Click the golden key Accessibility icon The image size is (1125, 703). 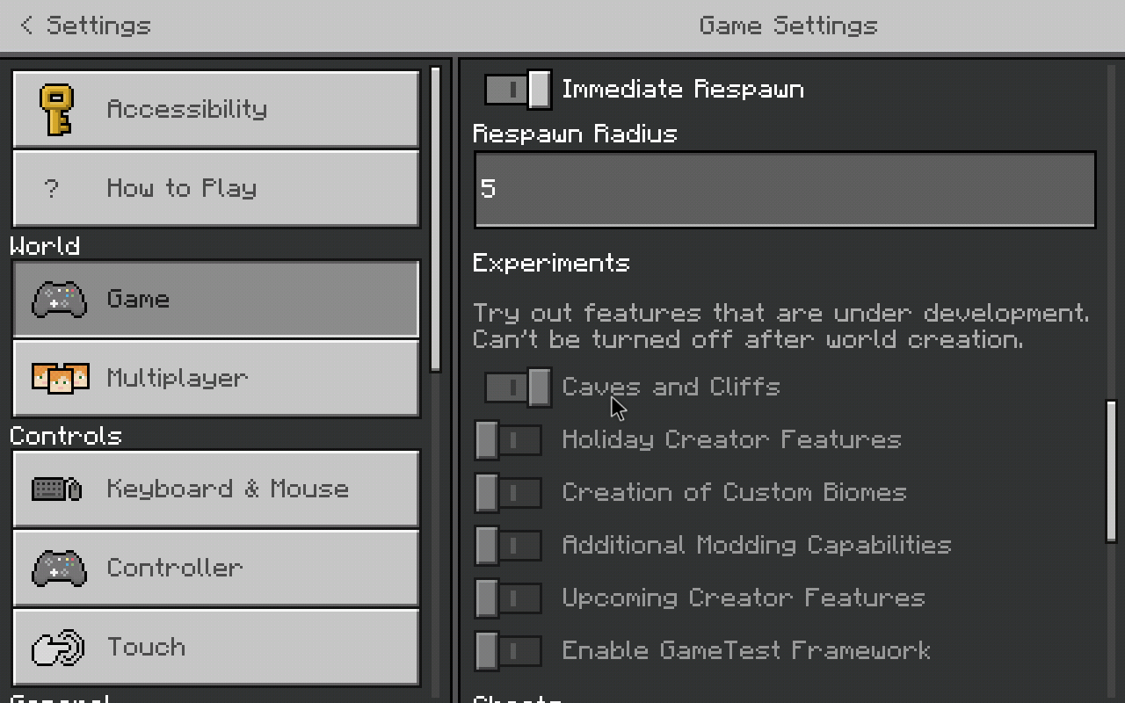[57, 109]
